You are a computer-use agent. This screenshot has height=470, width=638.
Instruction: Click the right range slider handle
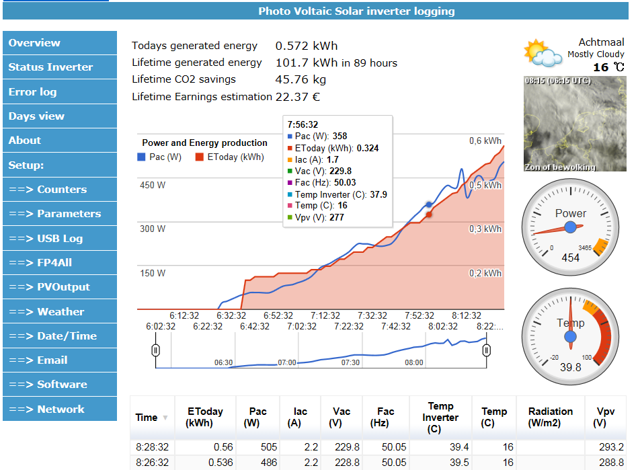click(x=486, y=350)
